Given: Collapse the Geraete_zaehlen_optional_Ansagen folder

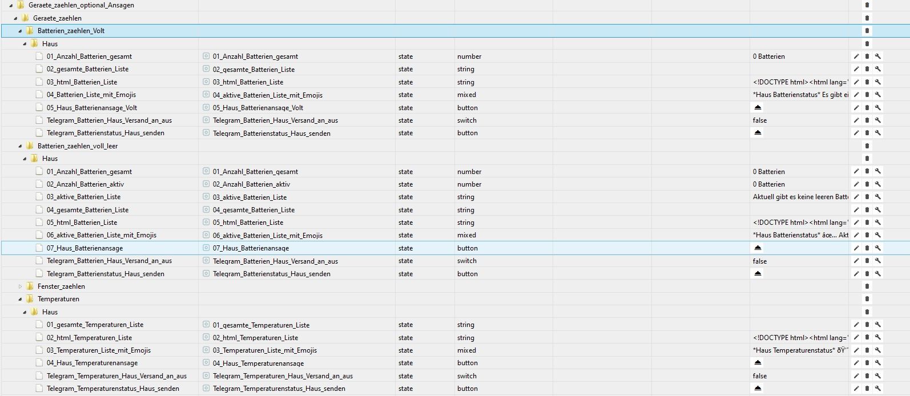Looking at the screenshot, I should 11,5.
